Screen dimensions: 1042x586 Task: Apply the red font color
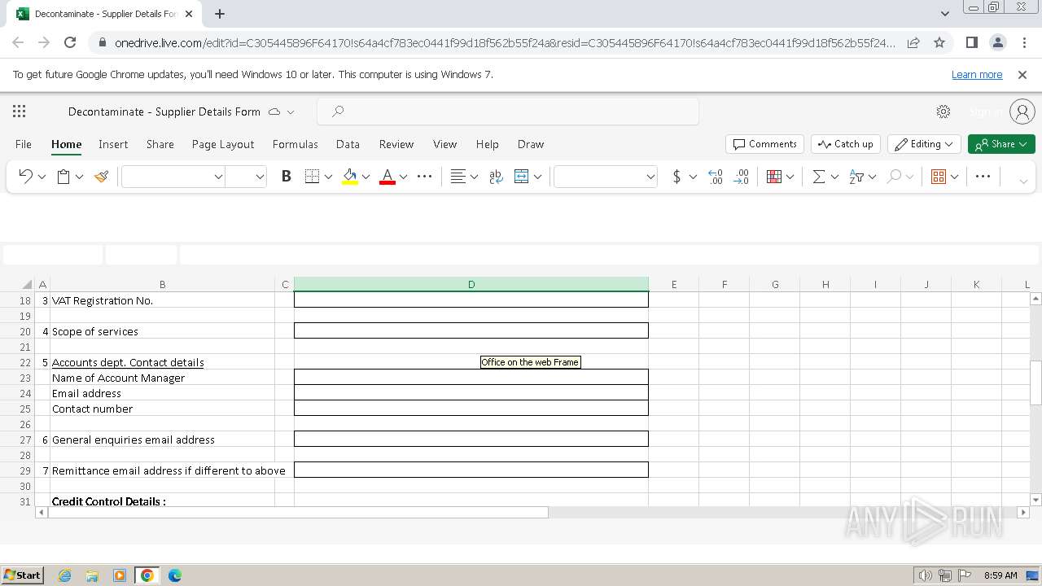[387, 177]
